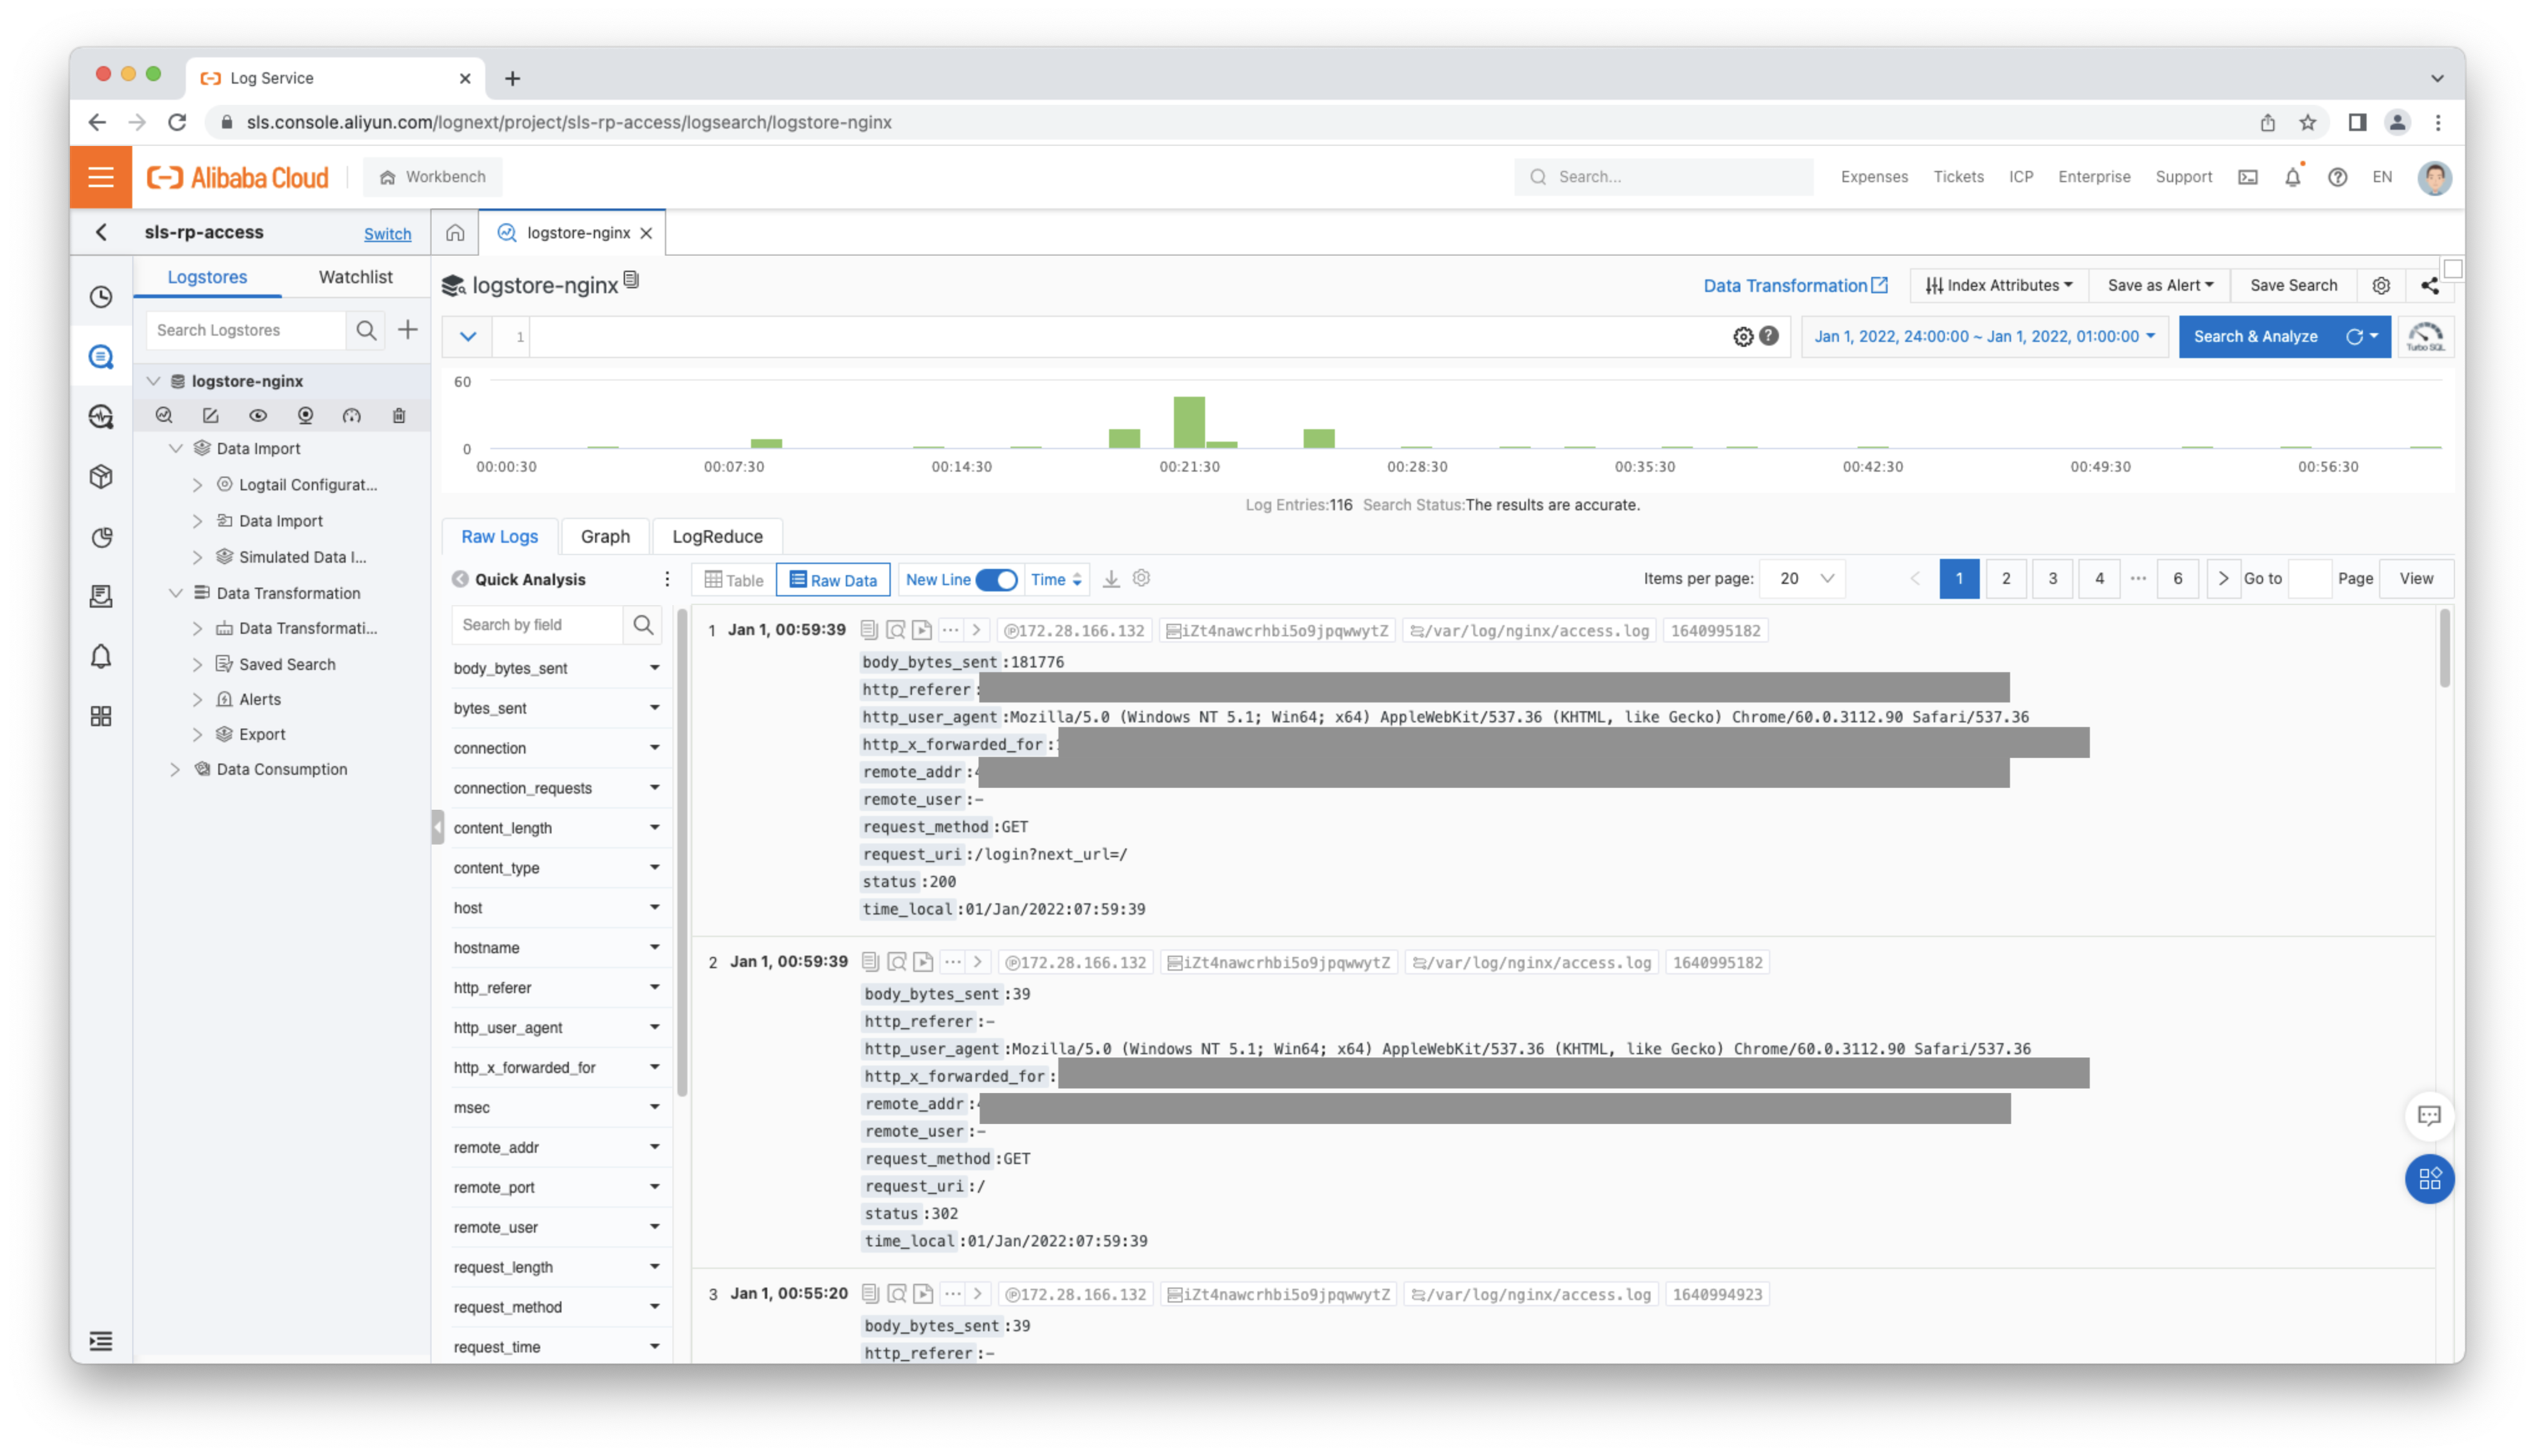The image size is (2535, 1456).
Task: Click the share icon next to the settings gear
Action: (2429, 286)
